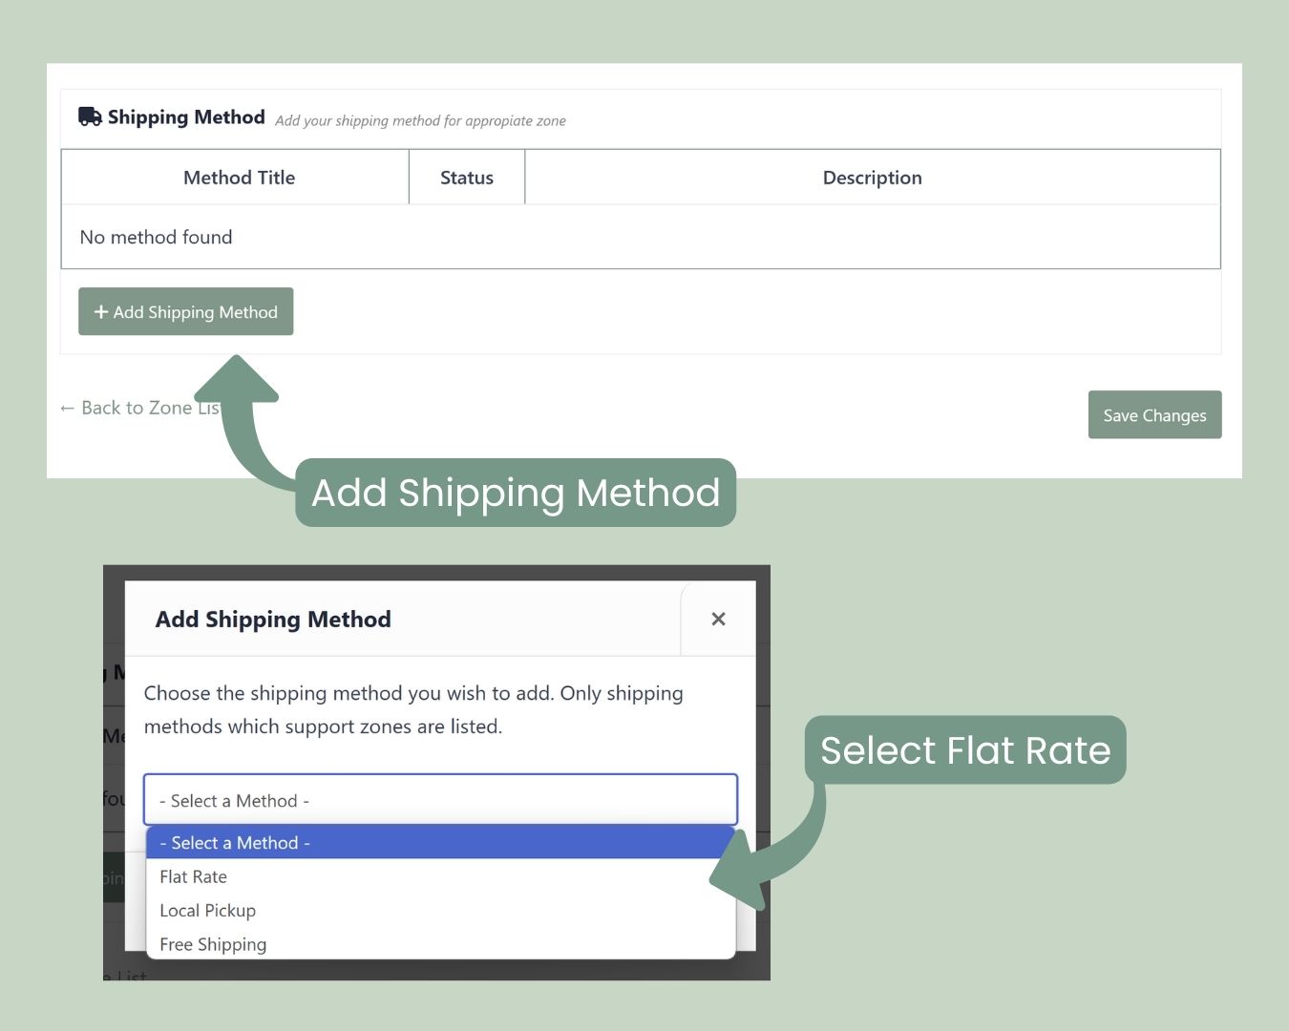The height and width of the screenshot is (1031, 1289).
Task: Open the Select a Method combo box
Action: 440,800
